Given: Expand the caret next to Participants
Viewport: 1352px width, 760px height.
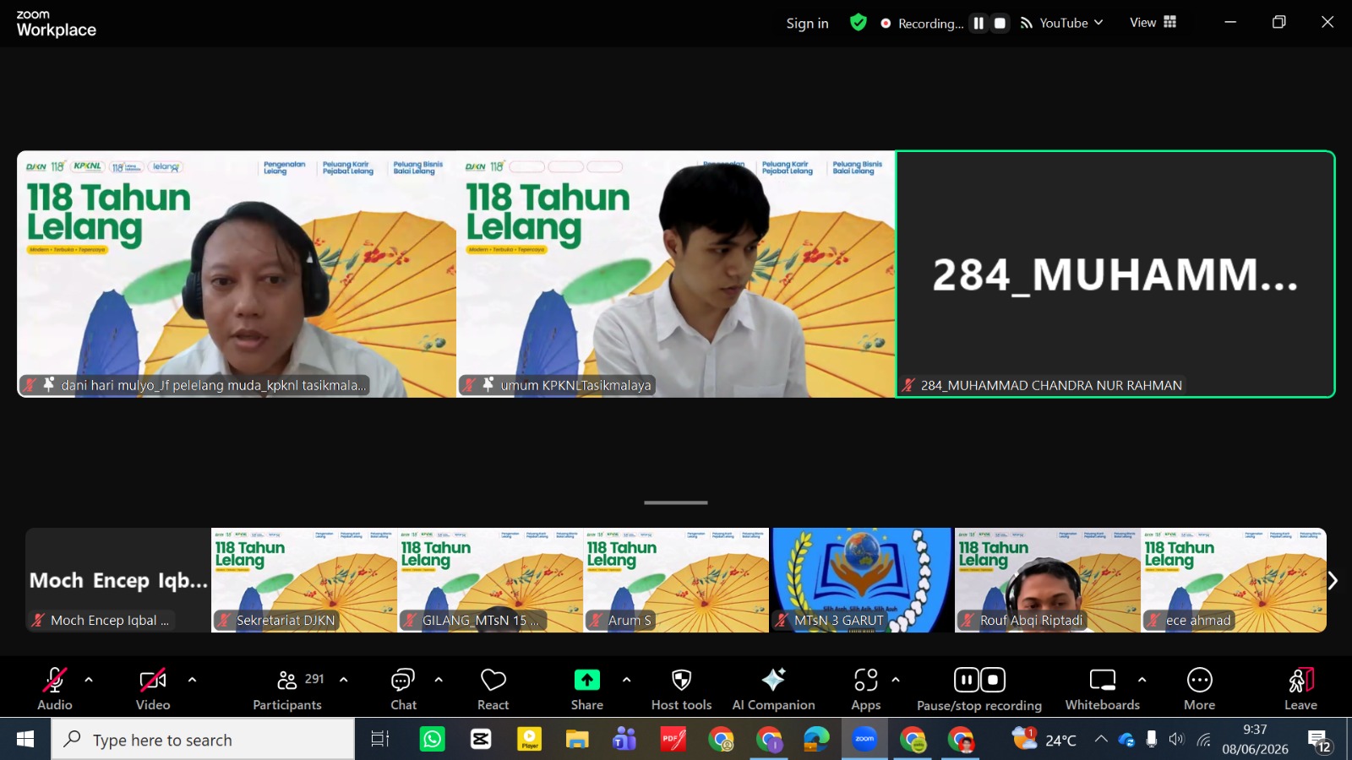Looking at the screenshot, I should [x=344, y=679].
